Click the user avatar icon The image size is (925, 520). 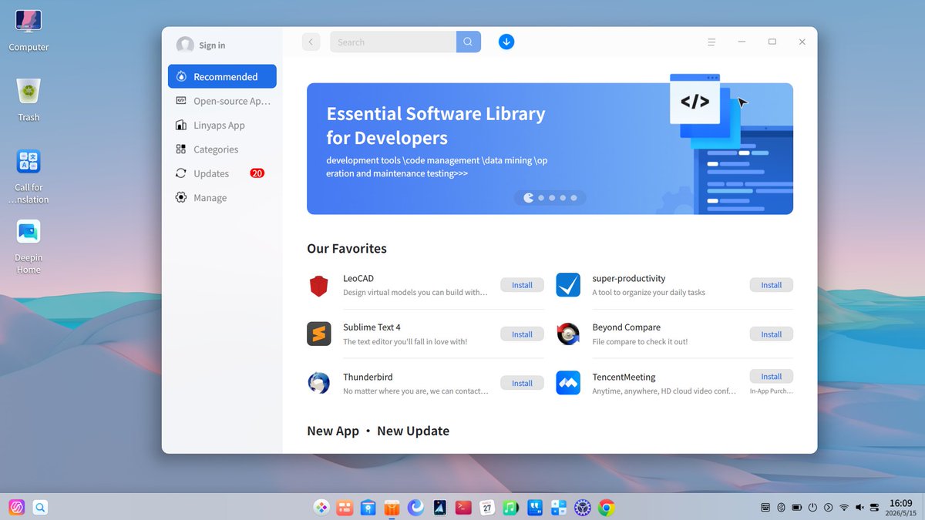point(185,45)
